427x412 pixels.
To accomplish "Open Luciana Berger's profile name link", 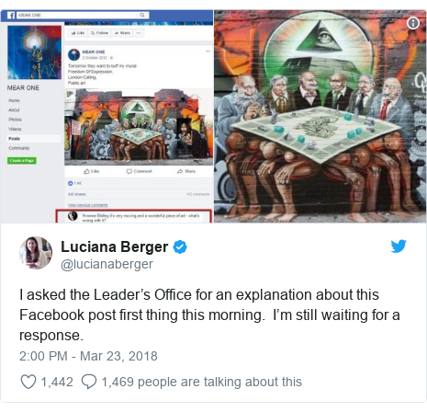I will click(x=115, y=247).
